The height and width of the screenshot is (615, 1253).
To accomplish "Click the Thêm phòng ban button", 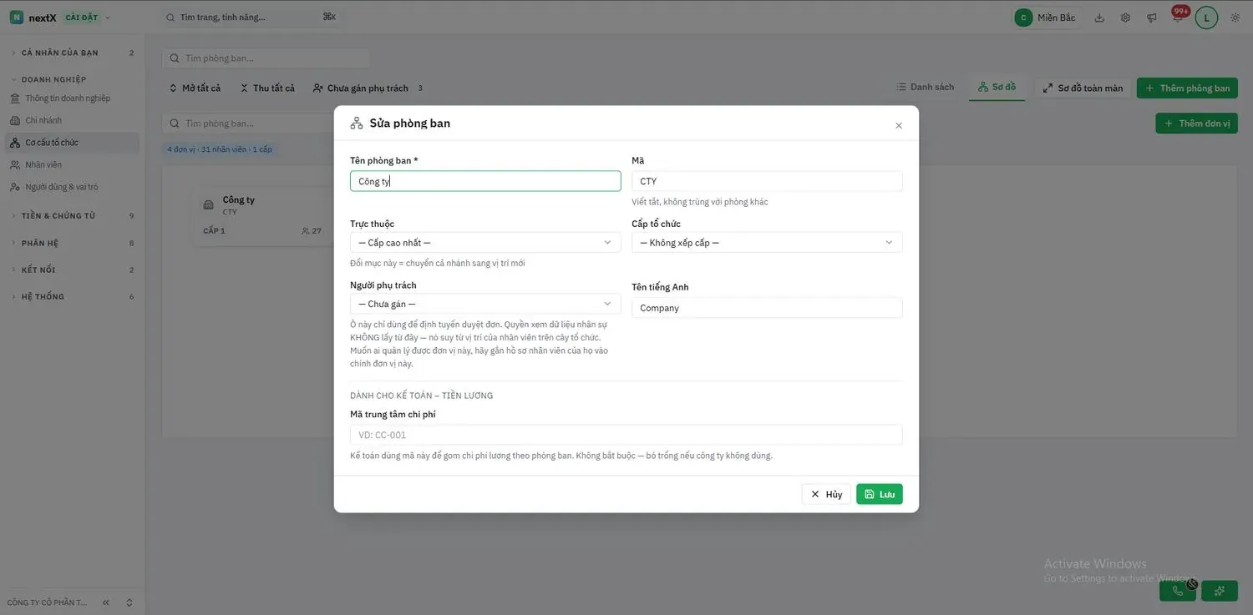I will click(x=1187, y=88).
